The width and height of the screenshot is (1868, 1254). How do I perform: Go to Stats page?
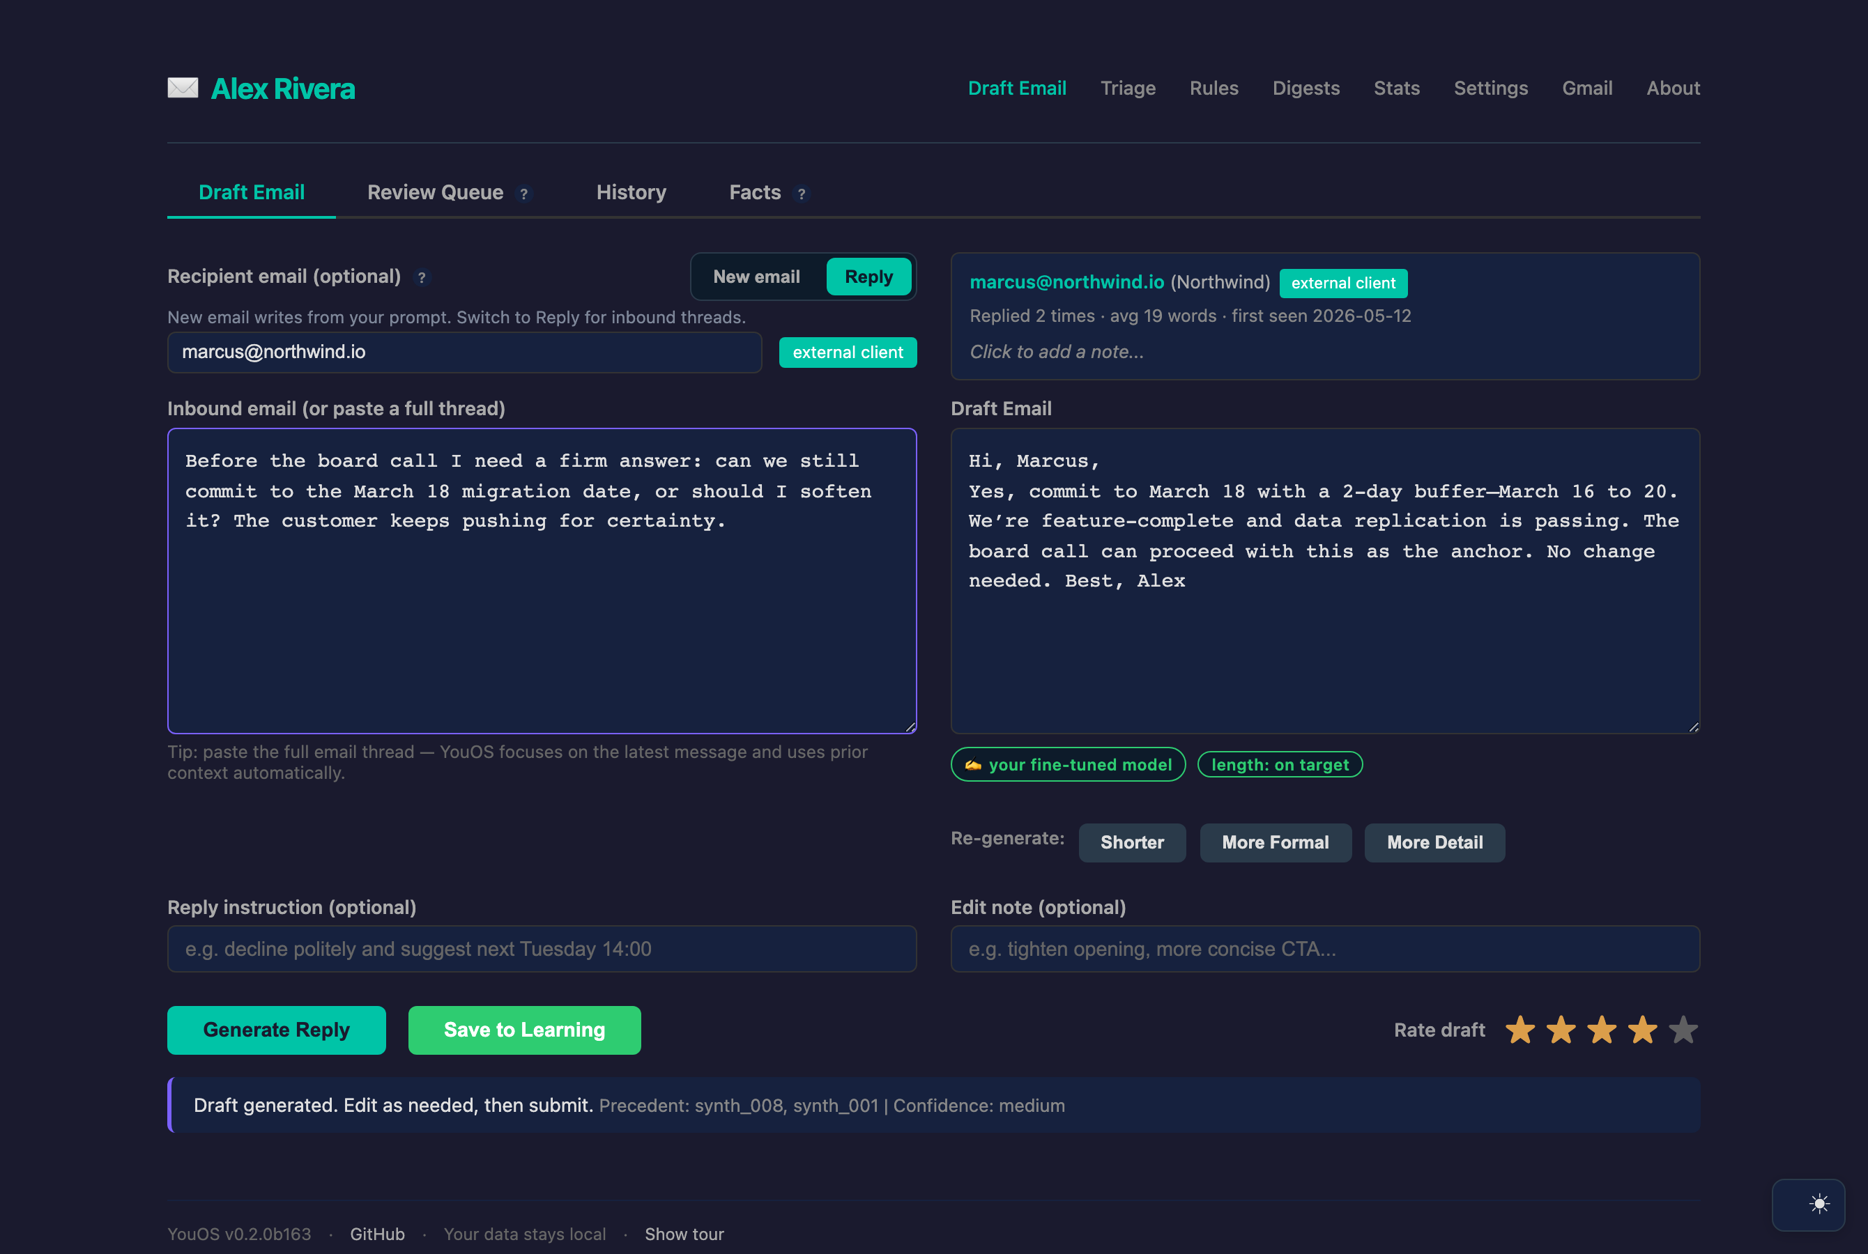tap(1396, 88)
